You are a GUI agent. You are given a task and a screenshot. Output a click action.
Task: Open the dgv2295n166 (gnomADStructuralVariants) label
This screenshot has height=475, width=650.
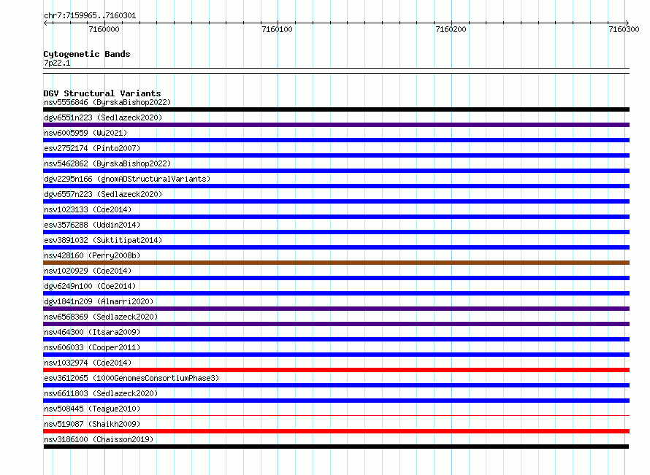(127, 179)
